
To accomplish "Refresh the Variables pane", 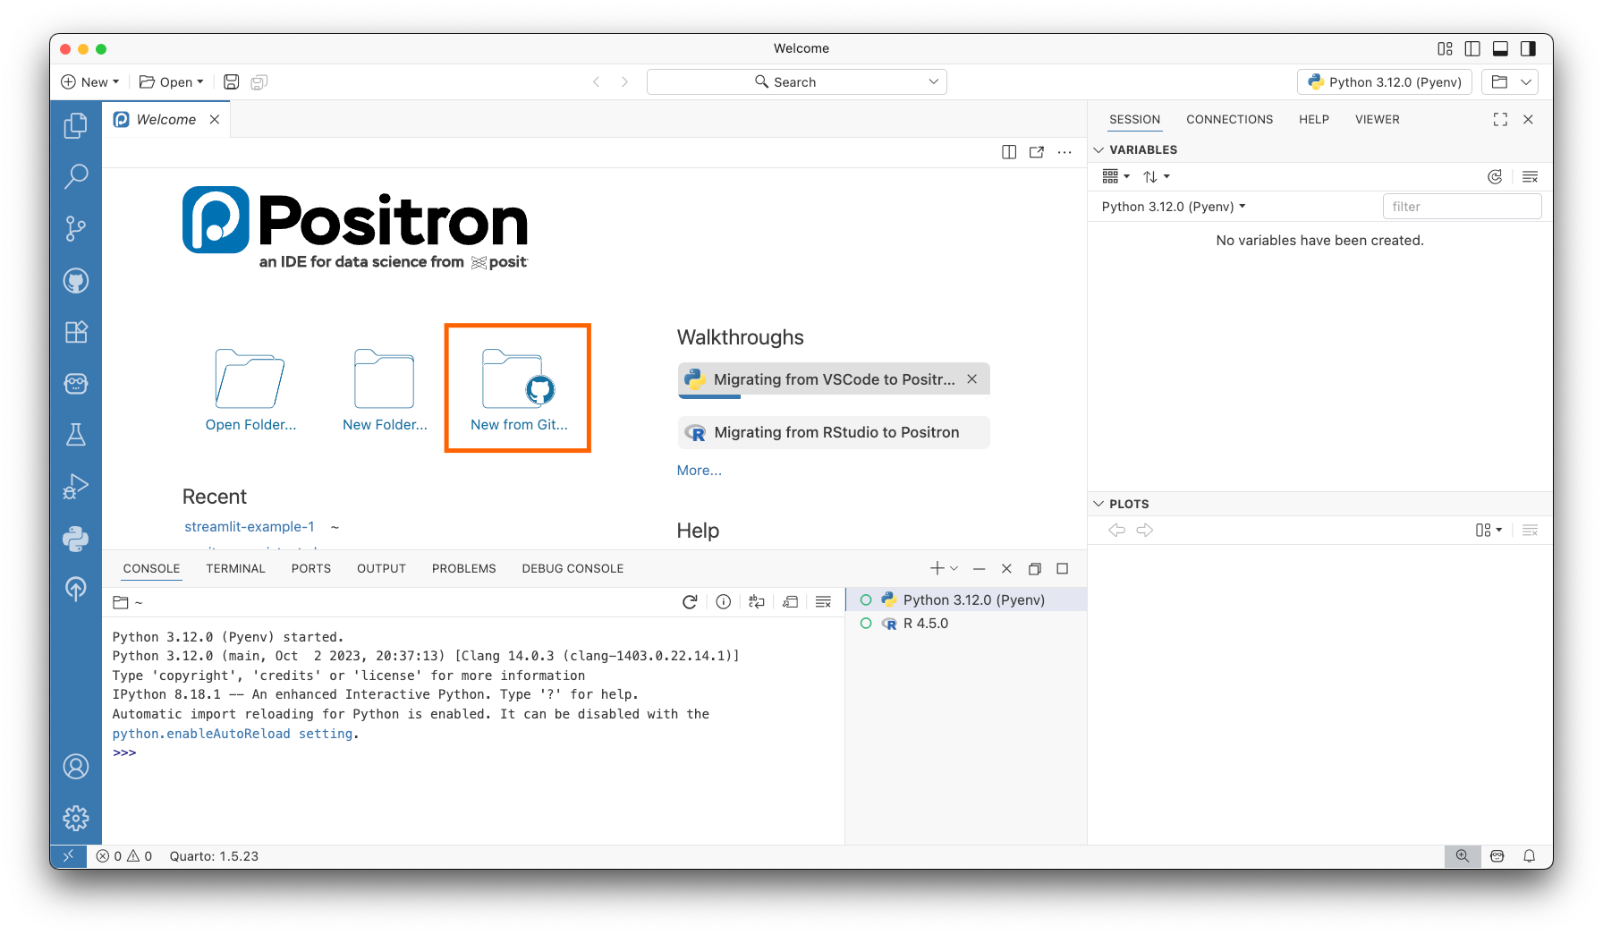I will click(x=1494, y=177).
